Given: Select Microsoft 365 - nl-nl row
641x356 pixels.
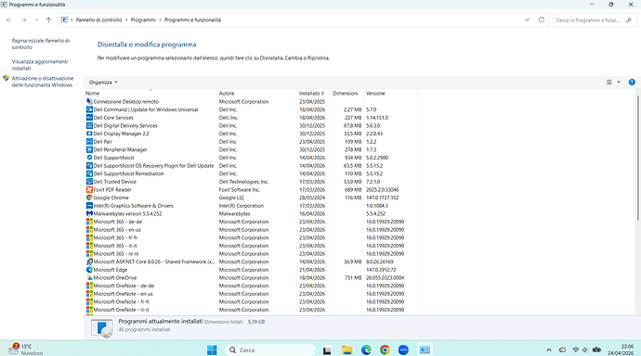Looking at the screenshot, I should click(251, 254).
